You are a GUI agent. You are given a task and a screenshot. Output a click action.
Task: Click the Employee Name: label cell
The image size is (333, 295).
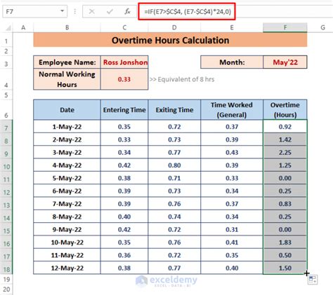pyautogui.click(x=67, y=62)
